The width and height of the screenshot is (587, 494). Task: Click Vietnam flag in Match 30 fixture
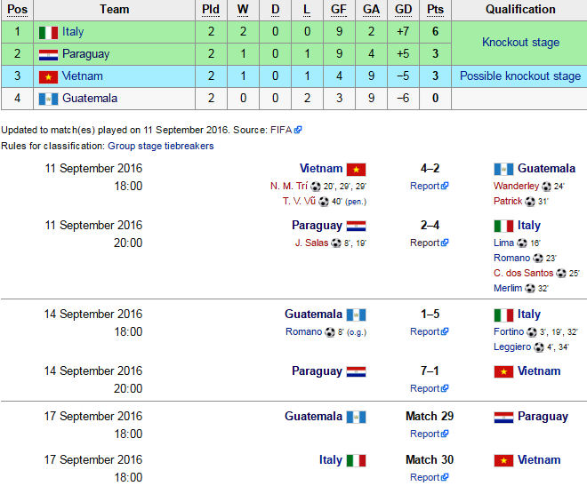[503, 461]
